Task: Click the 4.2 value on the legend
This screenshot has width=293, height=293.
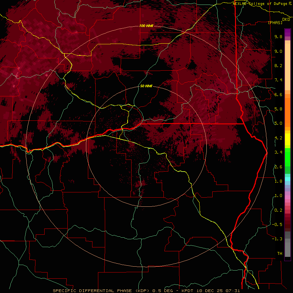Action: (278, 138)
